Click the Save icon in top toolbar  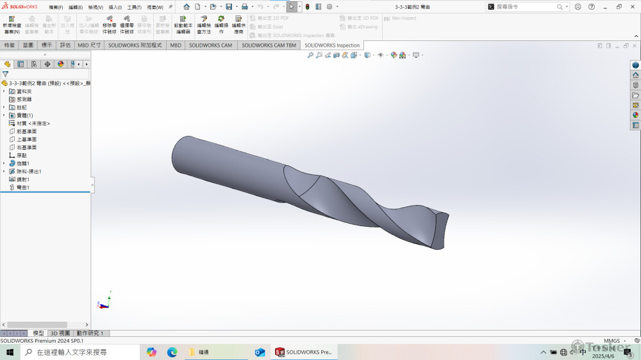click(228, 6)
